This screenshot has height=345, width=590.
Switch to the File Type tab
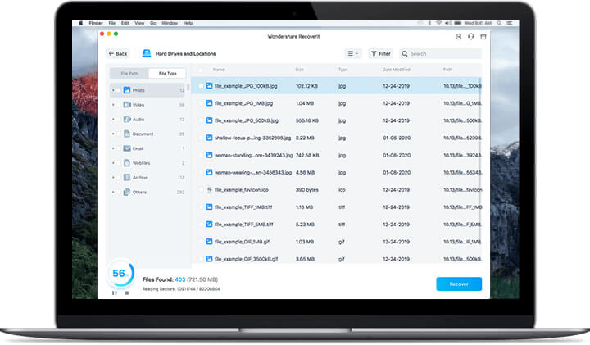167,74
